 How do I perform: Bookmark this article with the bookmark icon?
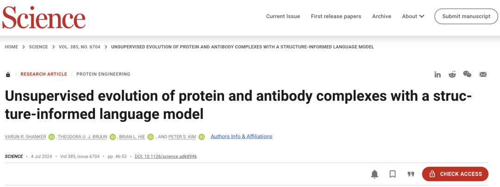[x=393, y=174]
